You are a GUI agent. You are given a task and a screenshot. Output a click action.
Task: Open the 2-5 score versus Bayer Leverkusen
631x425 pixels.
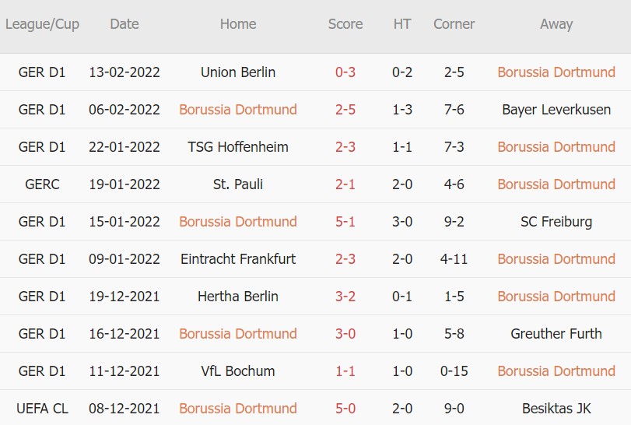coord(345,110)
